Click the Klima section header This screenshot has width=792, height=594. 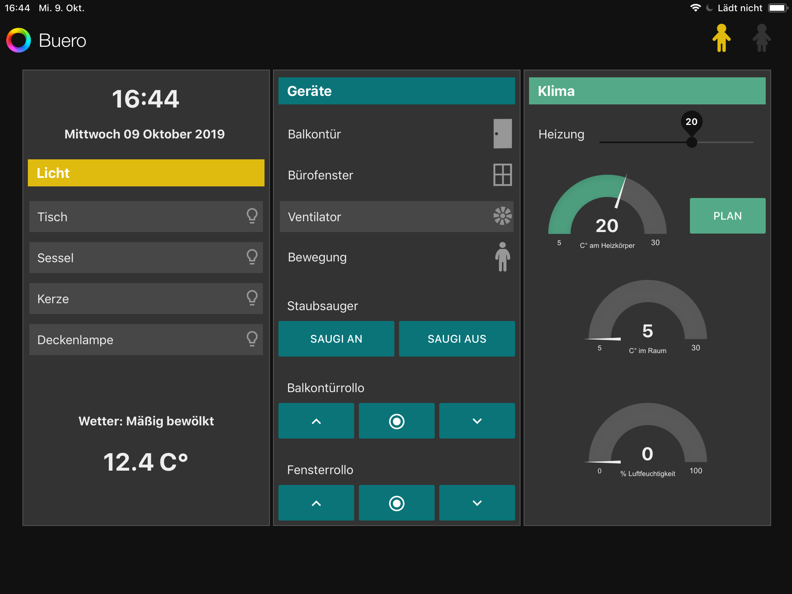tap(647, 91)
